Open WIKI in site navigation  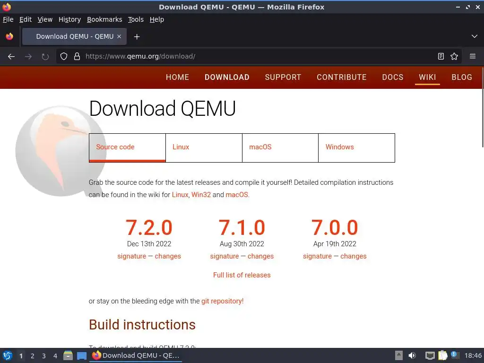(427, 77)
